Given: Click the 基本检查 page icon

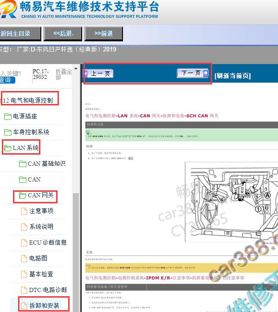Looking at the screenshot, I should pos(24,274).
